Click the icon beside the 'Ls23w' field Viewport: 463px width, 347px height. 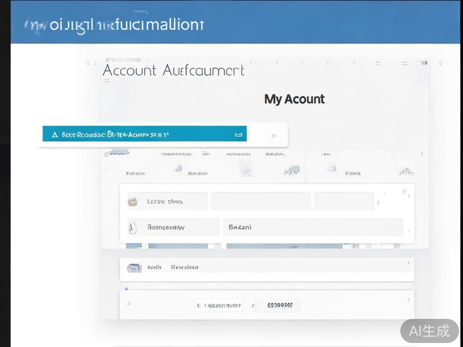pyautogui.click(x=133, y=202)
